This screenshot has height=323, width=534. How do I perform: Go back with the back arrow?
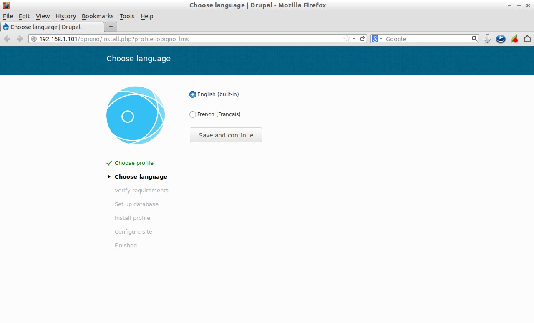7,39
